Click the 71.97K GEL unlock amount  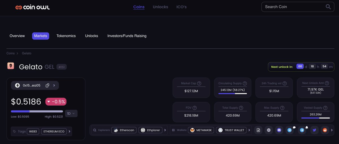[x=316, y=89]
